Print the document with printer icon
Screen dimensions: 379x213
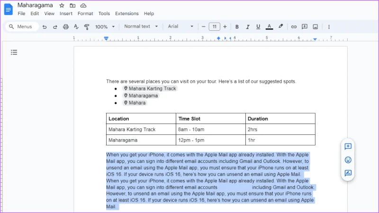pos(66,27)
